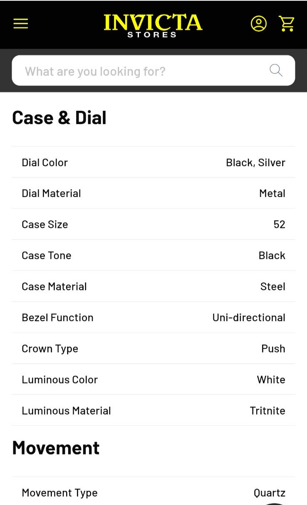Click the Black, Silver dial color value
307x505 pixels.
(x=255, y=162)
